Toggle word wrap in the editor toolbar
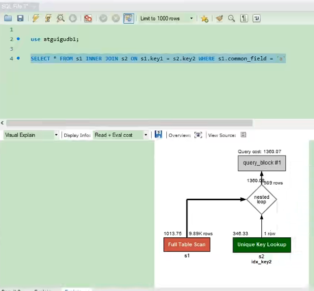This screenshot has height=291, width=314. (x=256, y=19)
